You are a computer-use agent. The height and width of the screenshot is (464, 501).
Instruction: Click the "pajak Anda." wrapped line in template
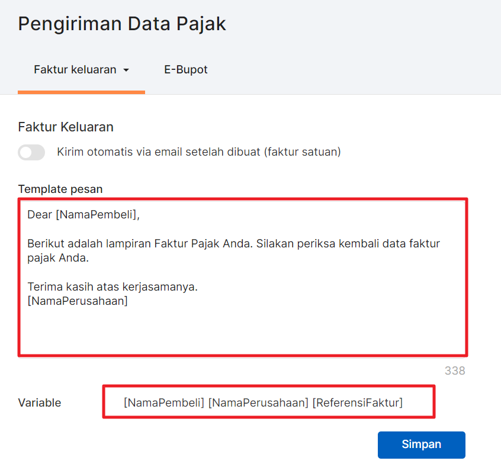pos(58,257)
